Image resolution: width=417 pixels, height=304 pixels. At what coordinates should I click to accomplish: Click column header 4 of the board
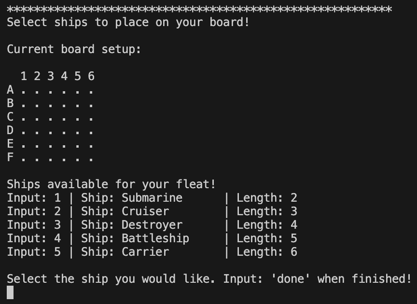point(64,76)
